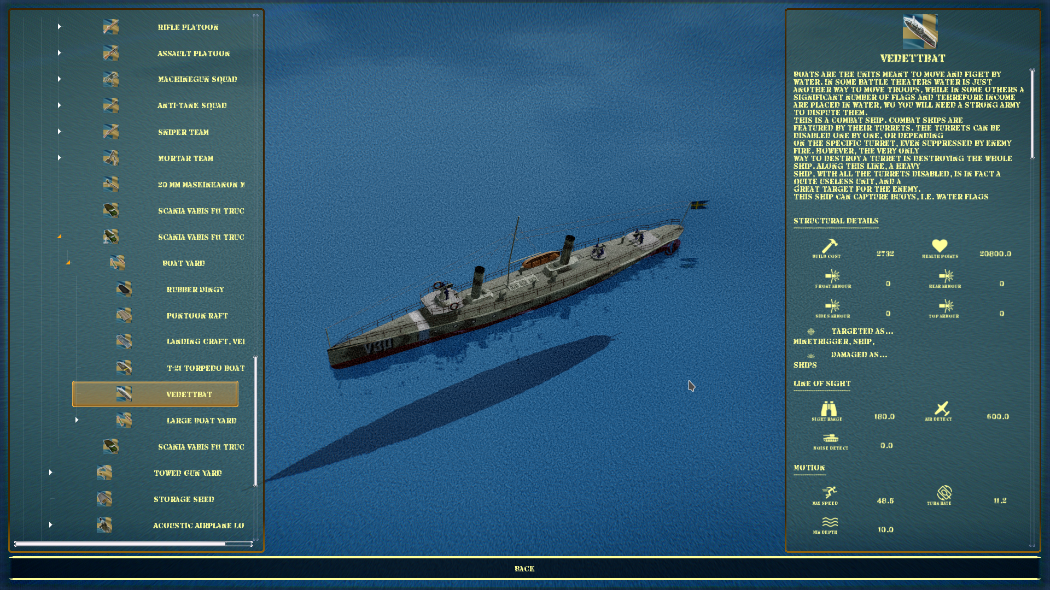Screen dimensions: 1050x590
Task: Click the Sniper Team unit icon
Action: pos(111,132)
